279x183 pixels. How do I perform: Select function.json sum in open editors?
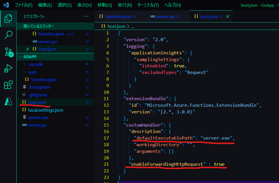(x=55, y=34)
